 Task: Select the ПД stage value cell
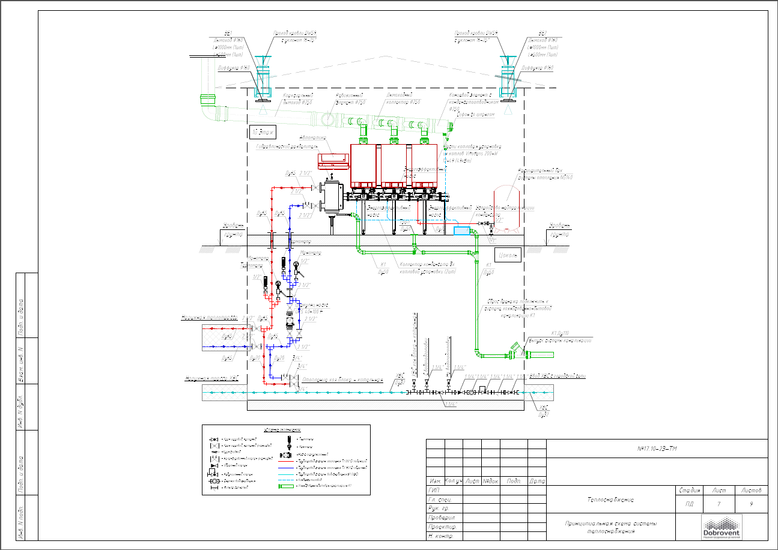[x=689, y=504]
